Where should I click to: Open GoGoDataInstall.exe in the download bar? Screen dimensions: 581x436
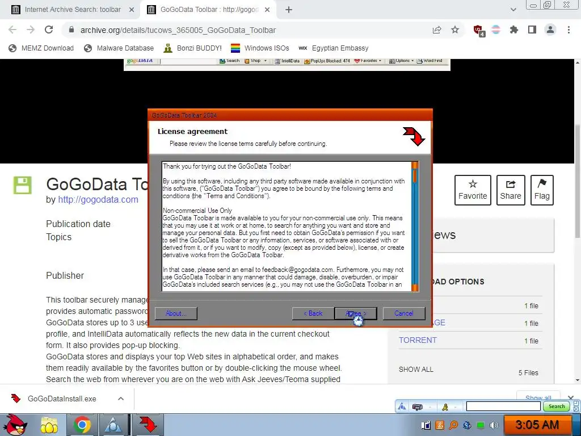pyautogui.click(x=62, y=399)
